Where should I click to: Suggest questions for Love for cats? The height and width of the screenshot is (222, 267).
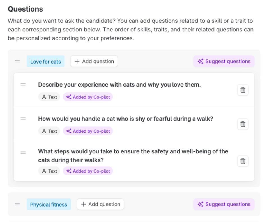point(224,61)
